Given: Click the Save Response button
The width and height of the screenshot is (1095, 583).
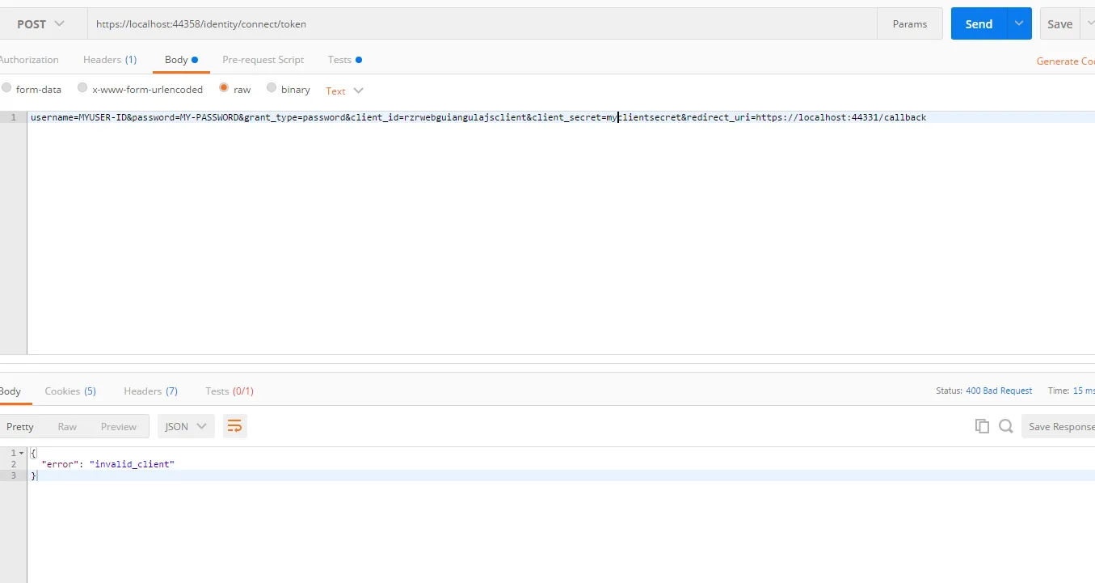Looking at the screenshot, I should 1059,426.
